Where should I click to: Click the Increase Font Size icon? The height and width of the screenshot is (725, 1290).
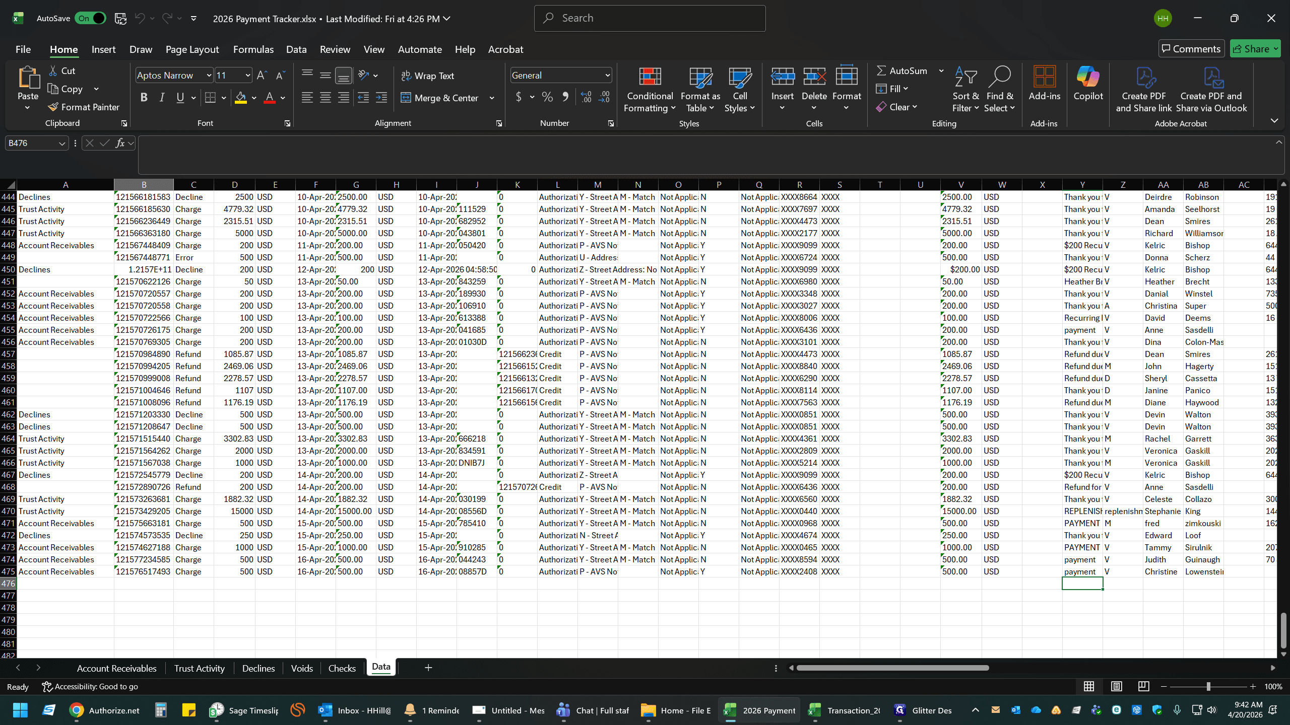tap(262, 76)
